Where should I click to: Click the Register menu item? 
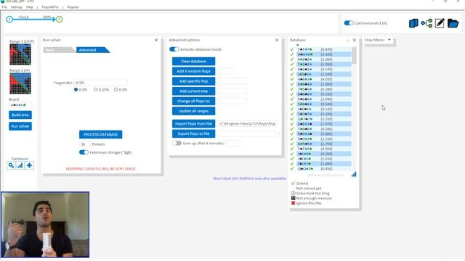(73, 7)
